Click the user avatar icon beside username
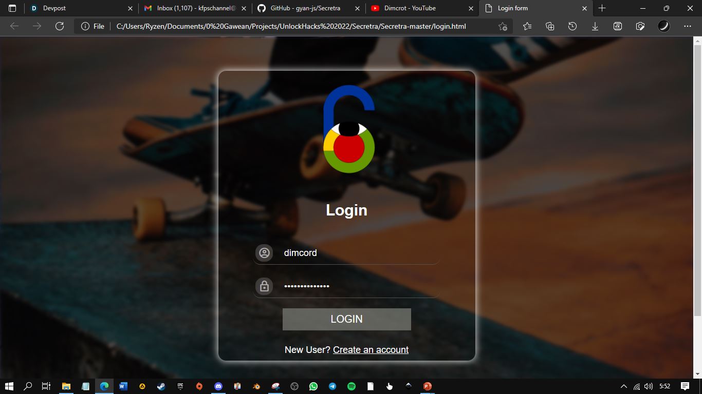The width and height of the screenshot is (702, 394). click(x=264, y=253)
